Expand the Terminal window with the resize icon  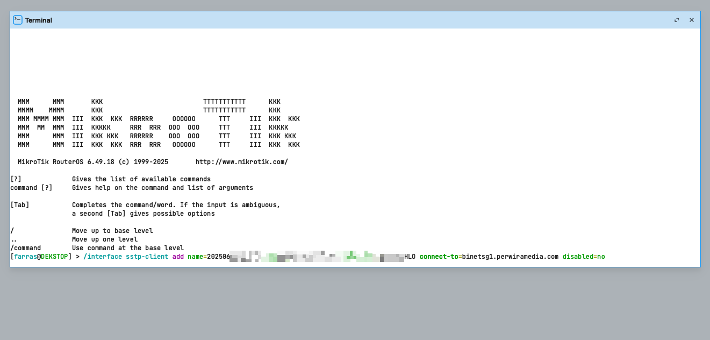[x=677, y=20]
